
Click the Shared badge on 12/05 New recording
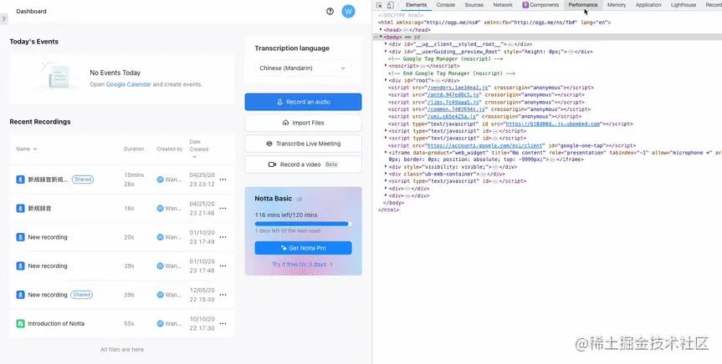click(81, 295)
